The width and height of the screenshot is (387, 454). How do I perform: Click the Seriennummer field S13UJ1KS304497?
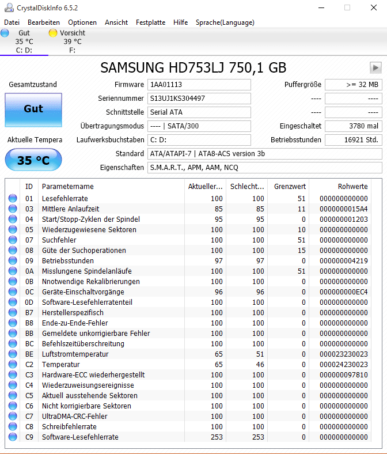[x=199, y=99]
